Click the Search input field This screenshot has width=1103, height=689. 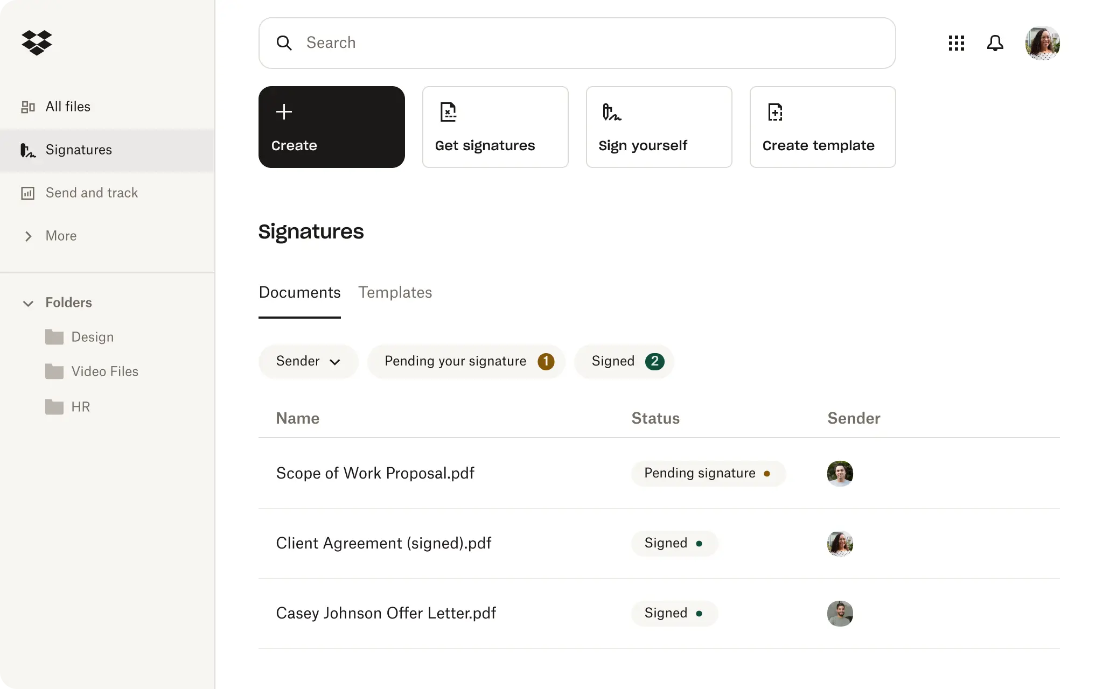coord(576,43)
